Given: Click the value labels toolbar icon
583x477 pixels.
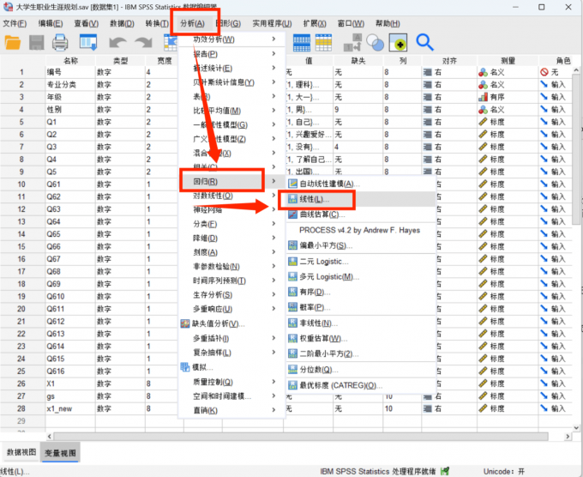Looking at the screenshot, I should 352,42.
